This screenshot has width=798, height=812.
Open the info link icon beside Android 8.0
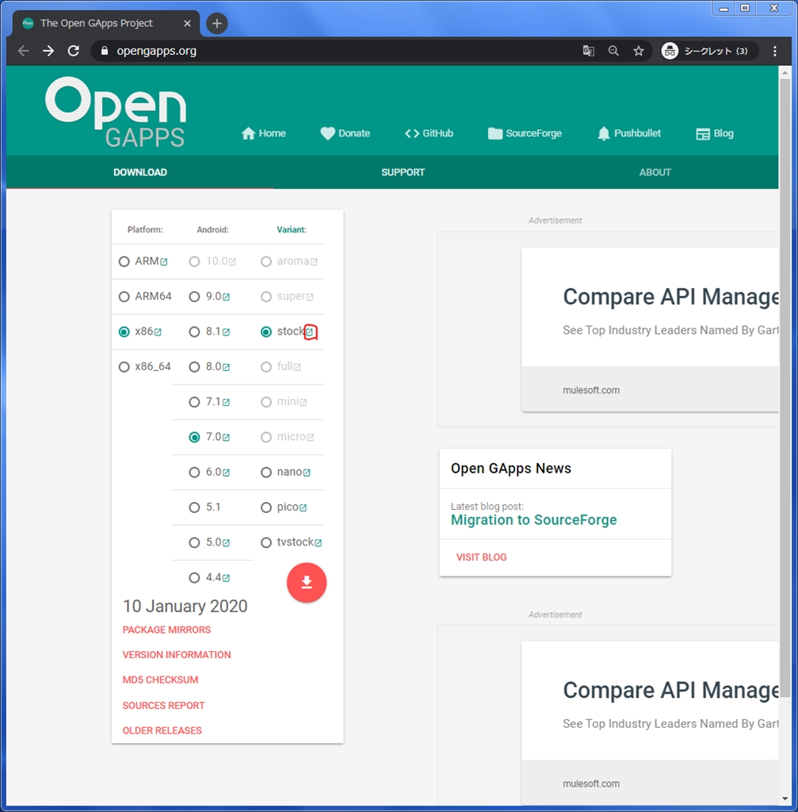pos(226,367)
